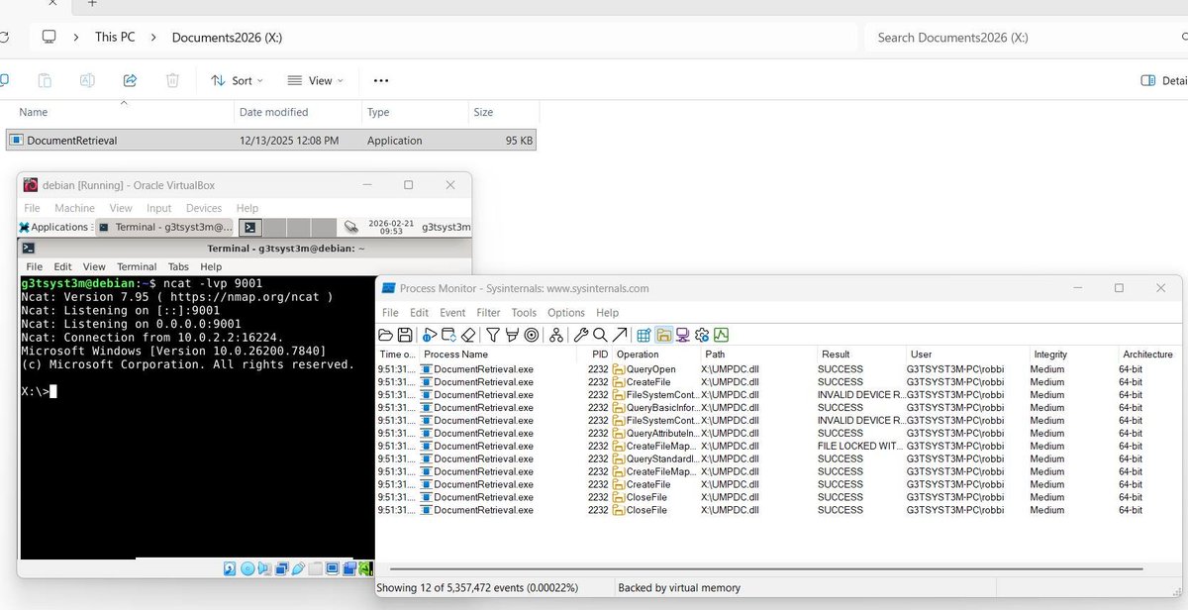
Task: Click the Architecture column header in Process Monitor
Action: (x=1147, y=354)
